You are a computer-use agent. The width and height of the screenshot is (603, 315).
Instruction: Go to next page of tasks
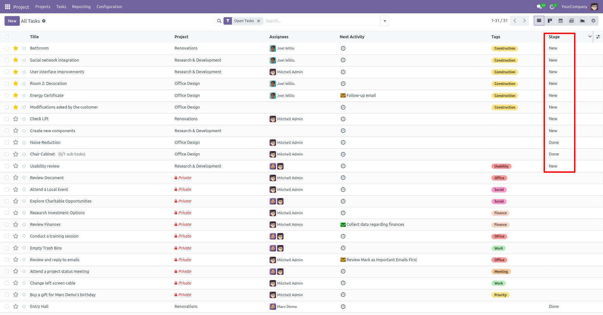[524, 21]
